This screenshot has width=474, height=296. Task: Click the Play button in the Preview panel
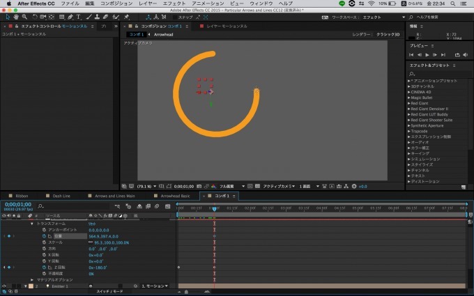[427, 54]
